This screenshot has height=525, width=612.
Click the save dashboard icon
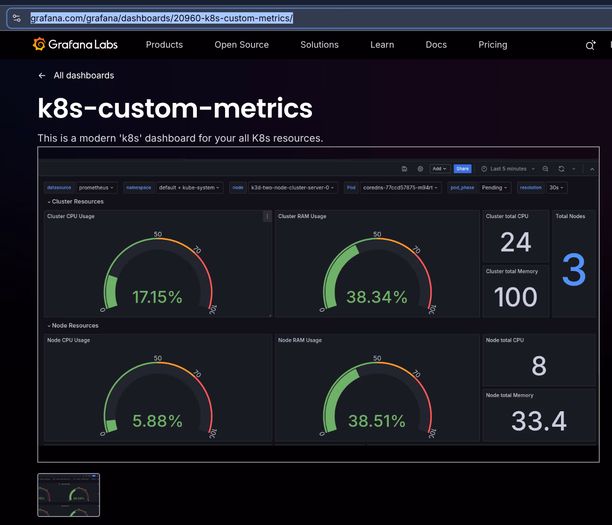404,169
